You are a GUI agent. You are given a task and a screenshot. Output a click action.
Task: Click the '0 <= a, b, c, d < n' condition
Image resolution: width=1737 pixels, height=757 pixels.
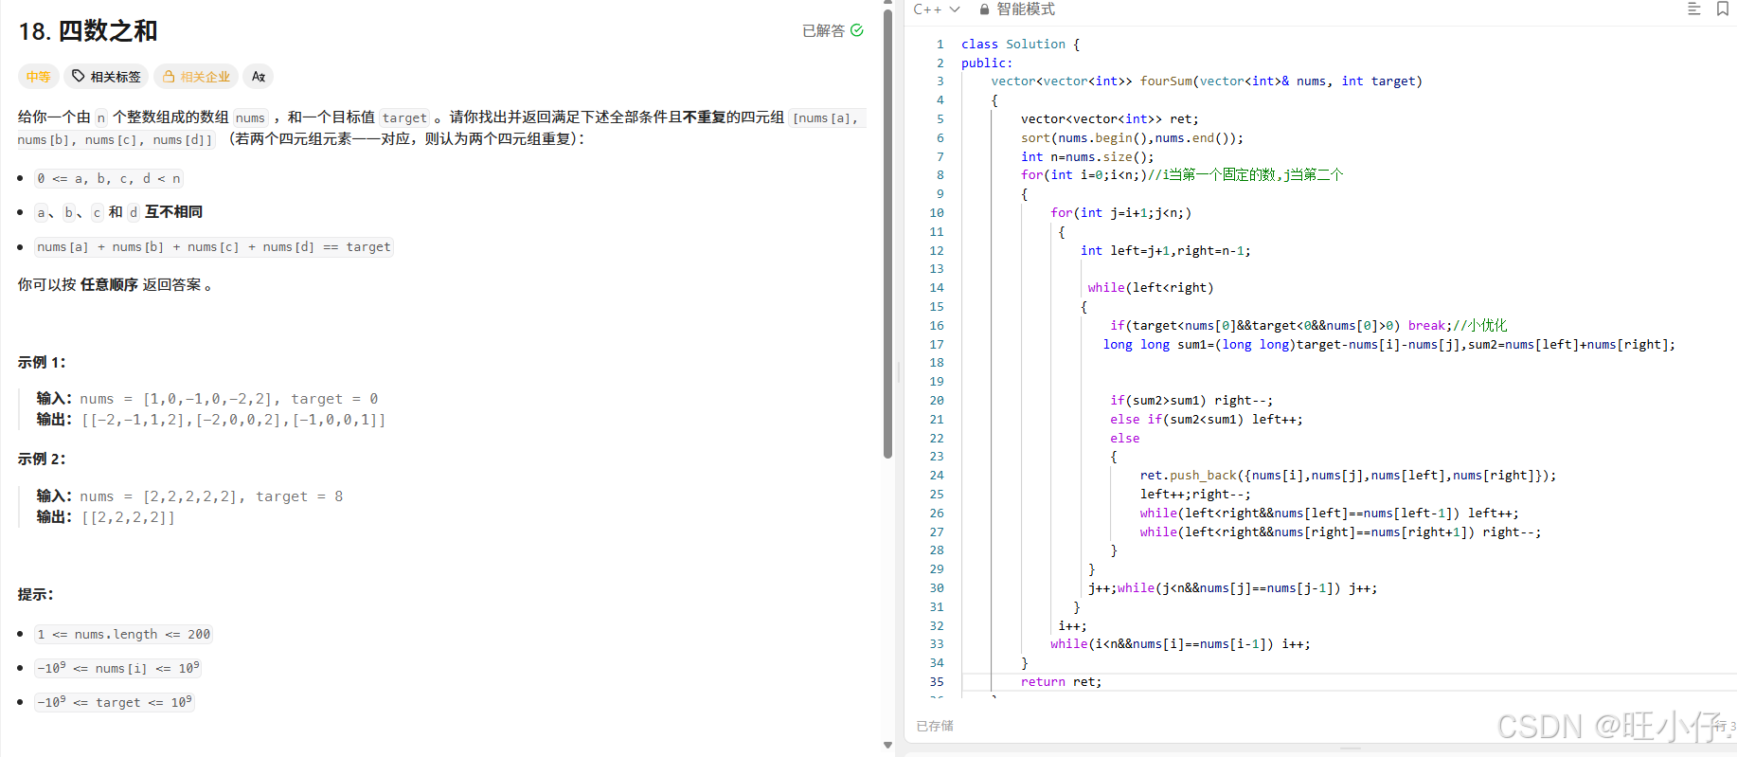tap(109, 179)
